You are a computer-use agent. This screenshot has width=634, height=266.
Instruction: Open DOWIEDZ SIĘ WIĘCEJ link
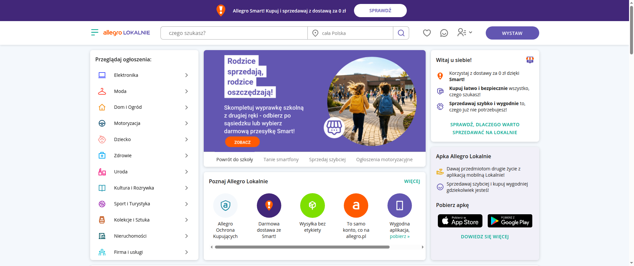point(485,237)
